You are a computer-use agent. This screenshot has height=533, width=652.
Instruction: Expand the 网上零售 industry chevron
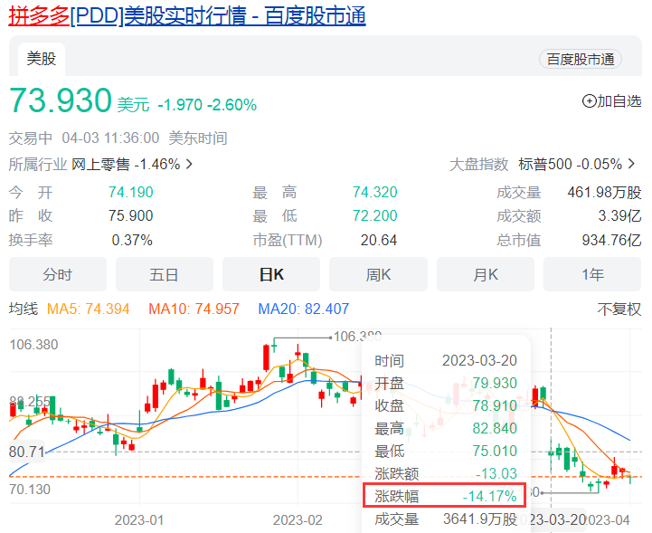click(190, 164)
